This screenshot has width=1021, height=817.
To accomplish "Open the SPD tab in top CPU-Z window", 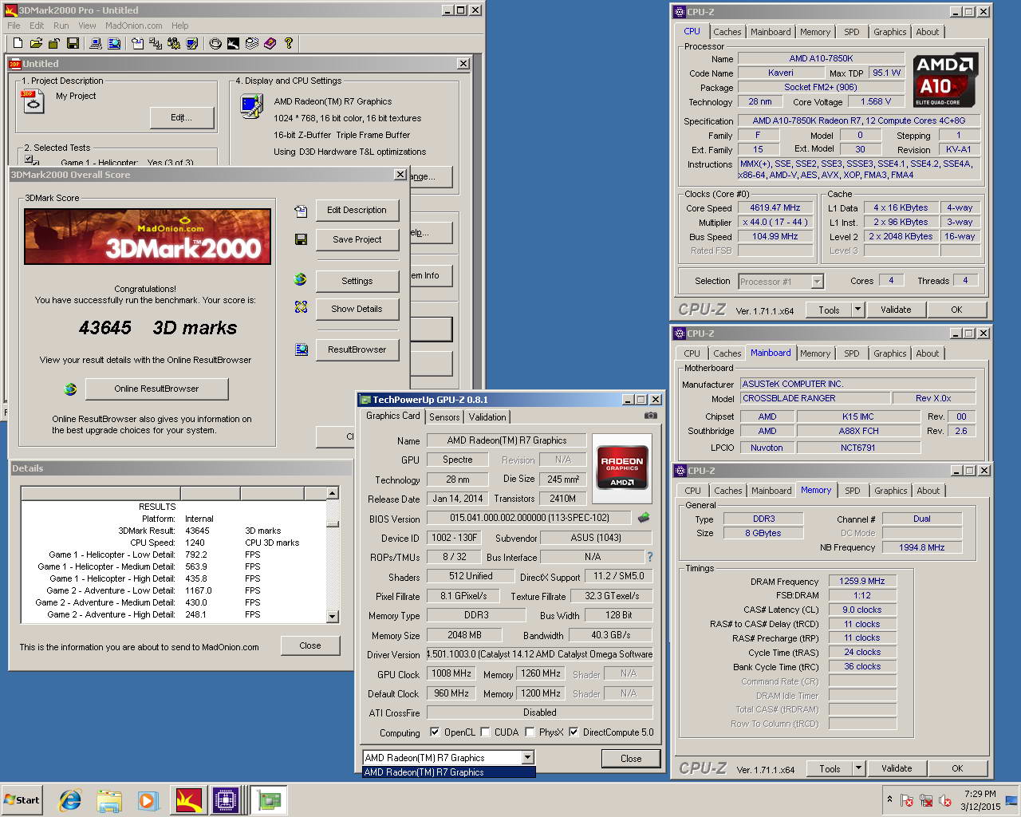I will 852,32.
